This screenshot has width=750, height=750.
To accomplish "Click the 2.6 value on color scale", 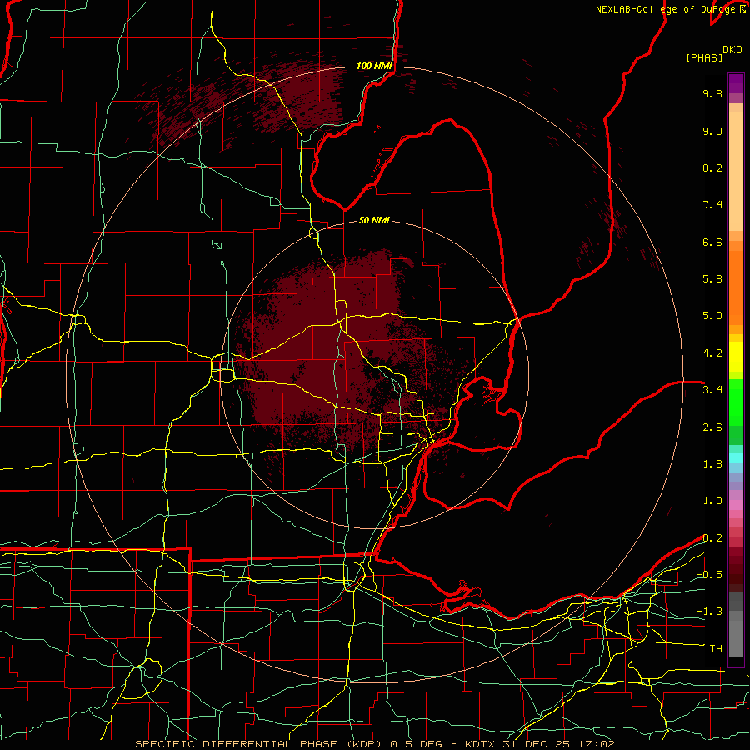I will tap(712, 427).
